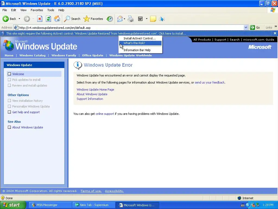Image resolution: width=278 pixels, height=209 pixels.
Task: Click the page icon in address bar
Action: point(16,27)
